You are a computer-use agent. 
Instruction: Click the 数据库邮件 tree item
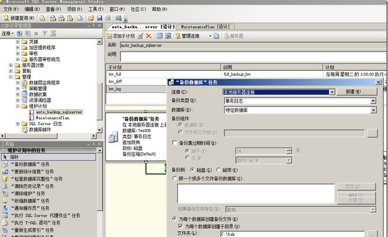tap(40, 130)
